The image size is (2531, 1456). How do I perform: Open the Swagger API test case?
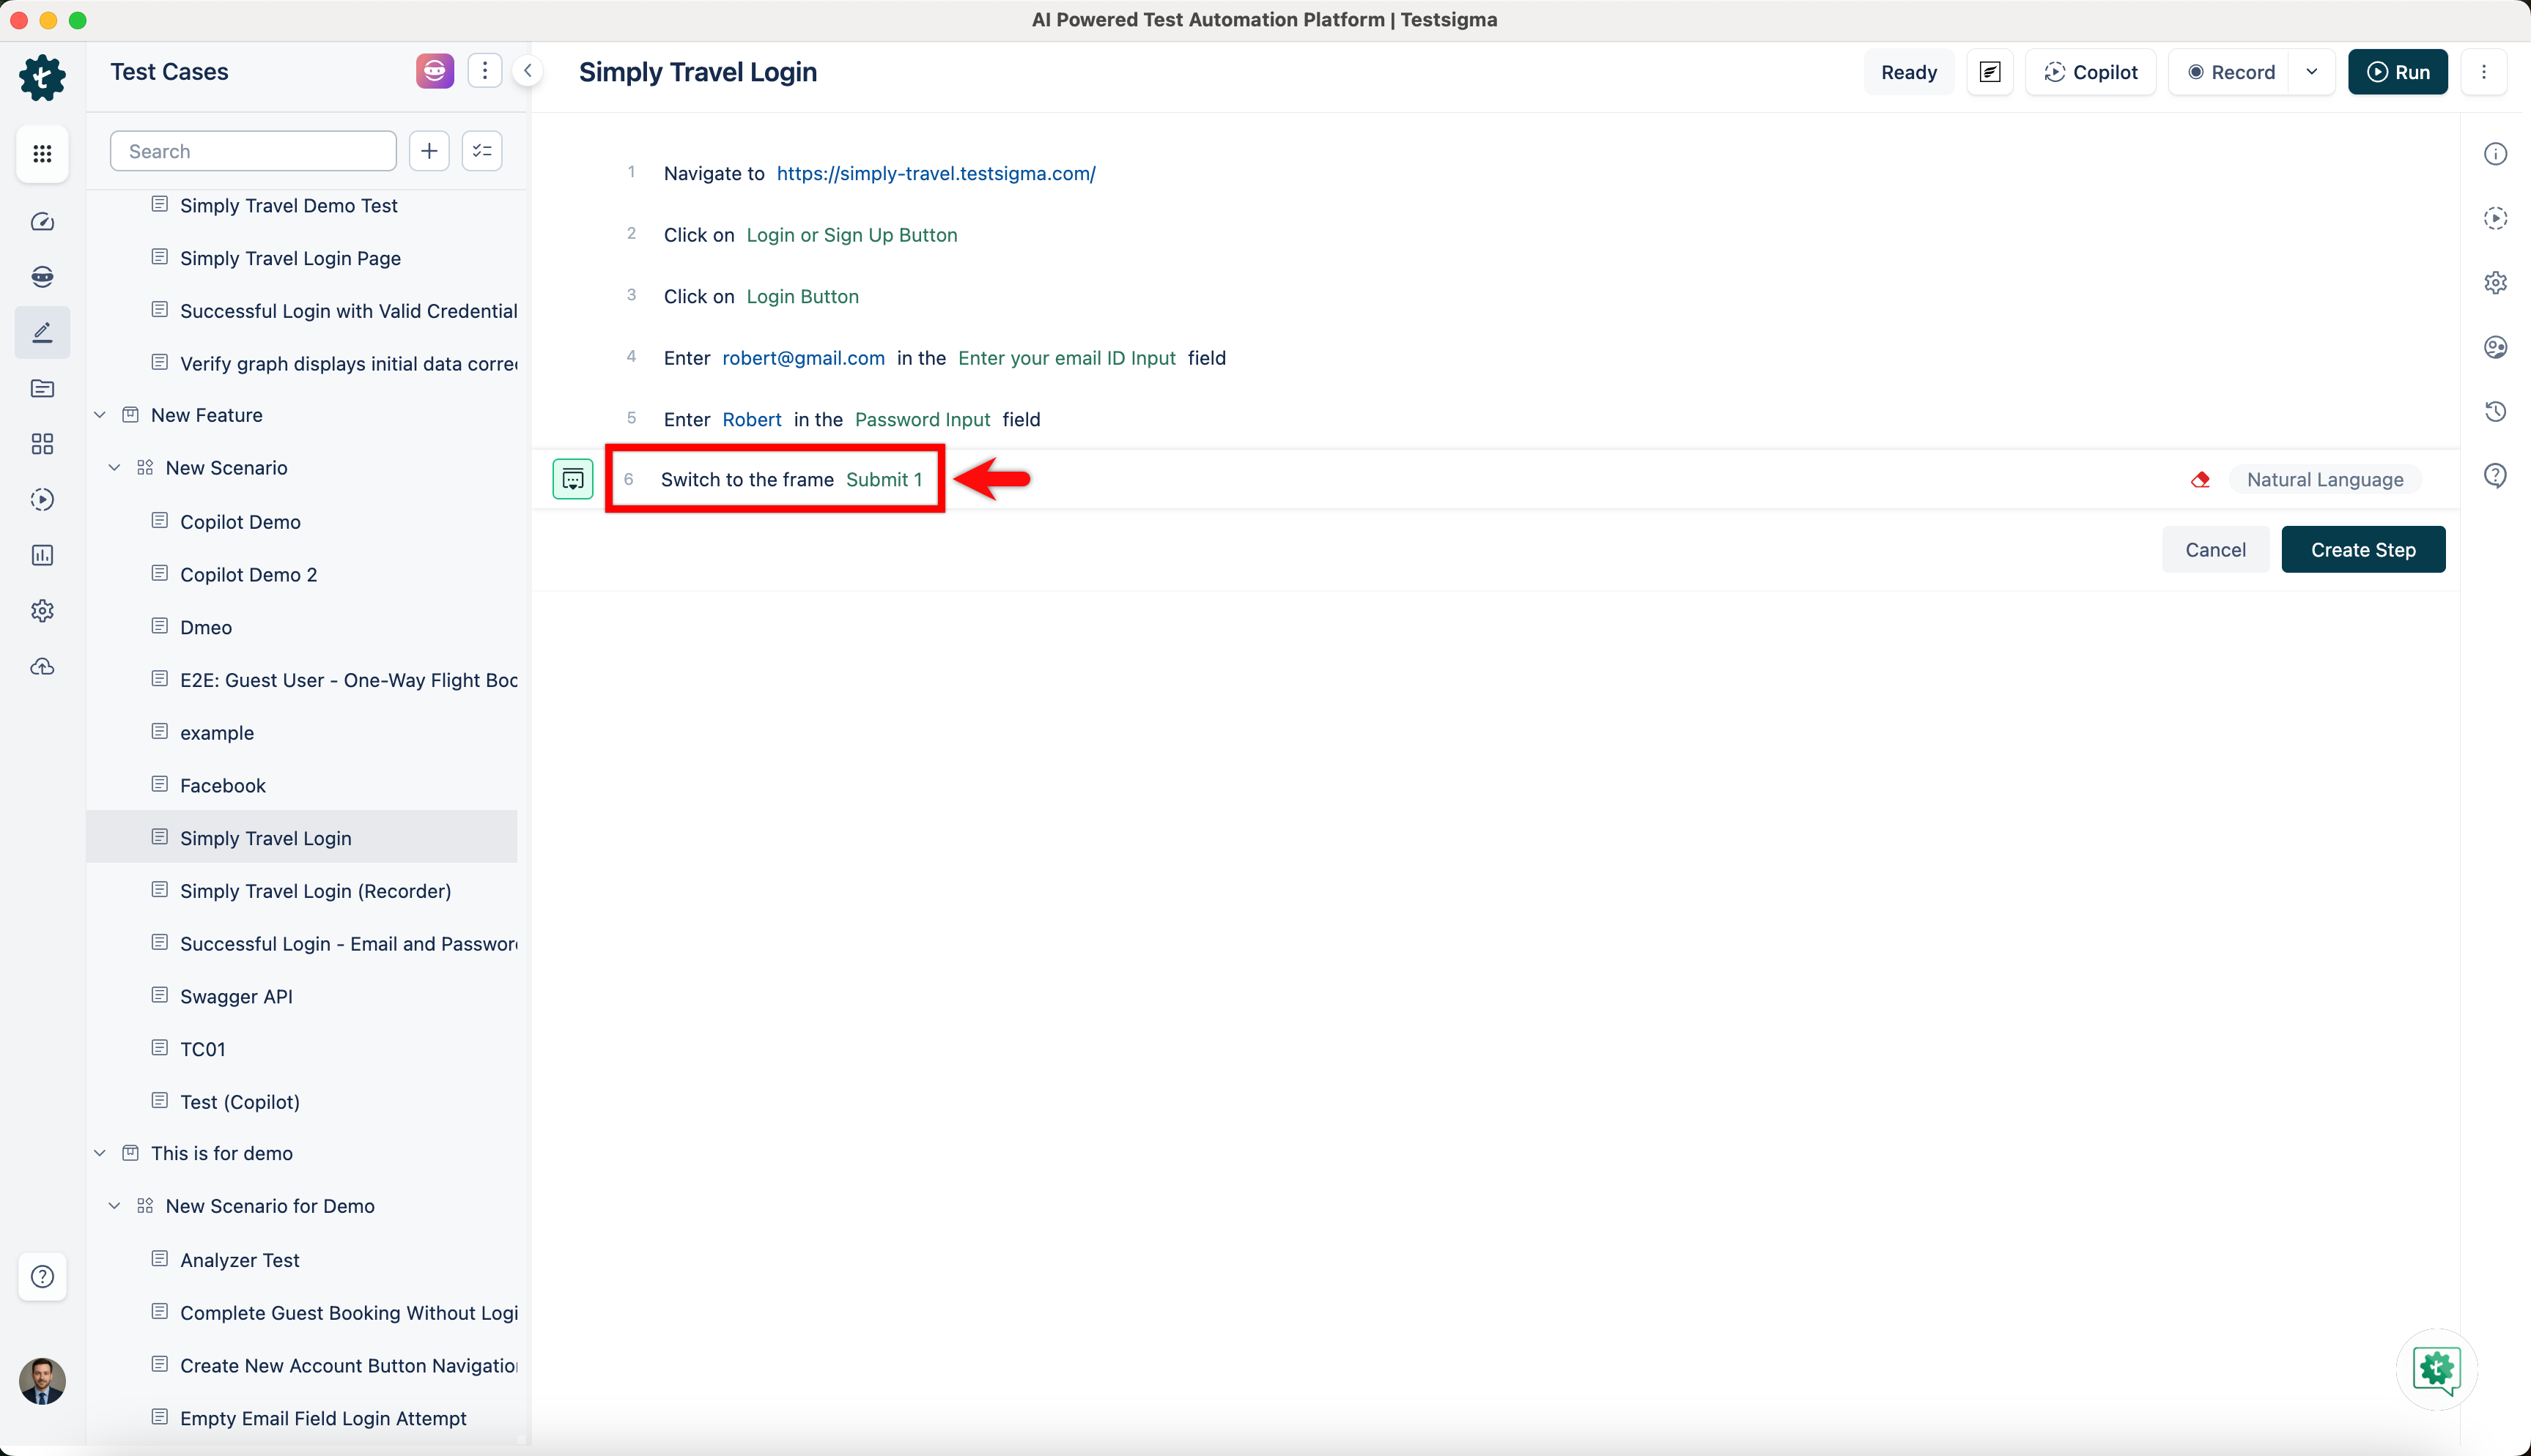tap(236, 997)
